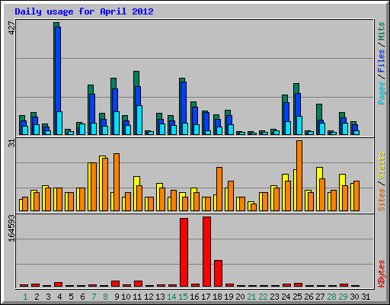
Task: Click day label 6 on the x-axis
Action: click(x=82, y=297)
